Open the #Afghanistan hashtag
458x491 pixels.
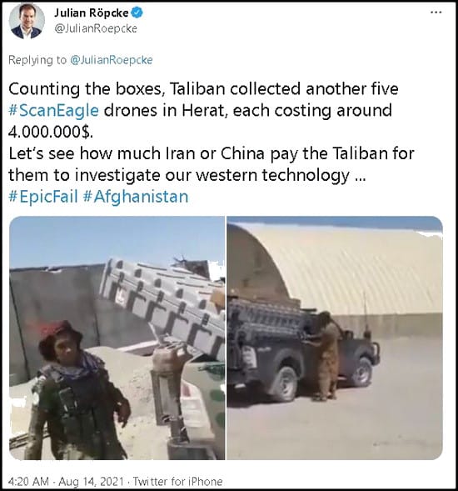pos(136,197)
